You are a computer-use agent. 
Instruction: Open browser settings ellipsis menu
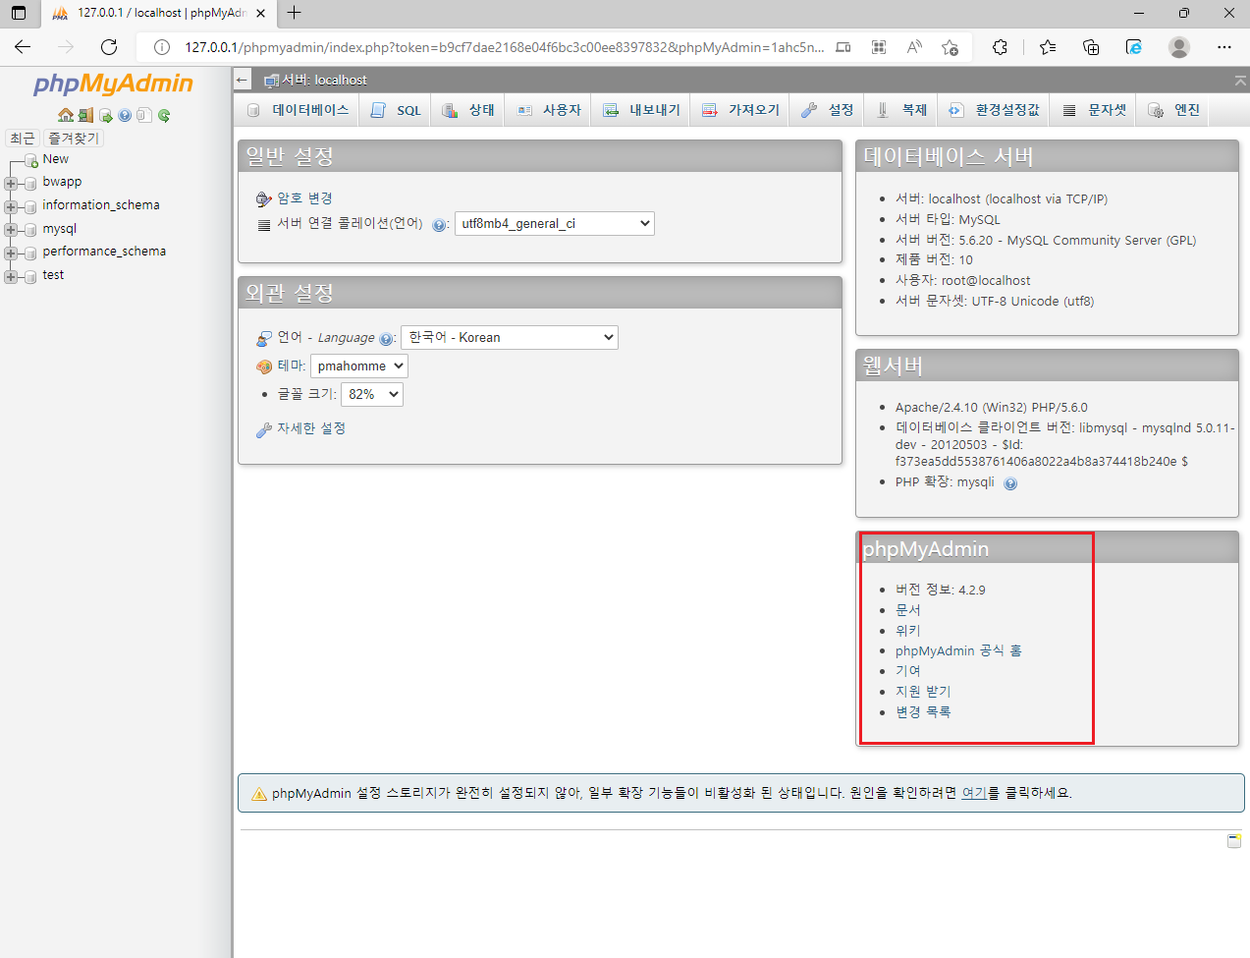point(1223,47)
